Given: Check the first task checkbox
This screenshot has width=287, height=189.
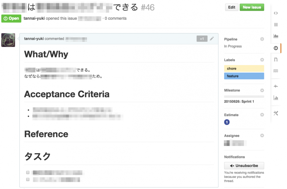Looking at the screenshot, I should (x=28, y=172).
